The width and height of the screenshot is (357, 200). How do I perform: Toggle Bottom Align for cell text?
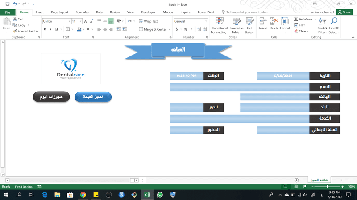(x=111, y=21)
